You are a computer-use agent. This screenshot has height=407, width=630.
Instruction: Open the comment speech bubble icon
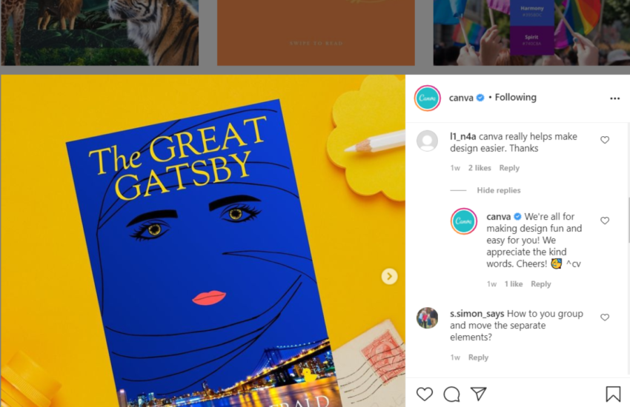tap(451, 394)
